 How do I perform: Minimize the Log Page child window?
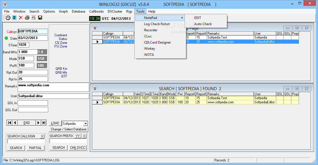(288, 28)
